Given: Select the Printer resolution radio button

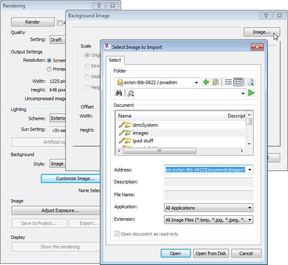Looking at the screenshot, I should pos(50,69).
